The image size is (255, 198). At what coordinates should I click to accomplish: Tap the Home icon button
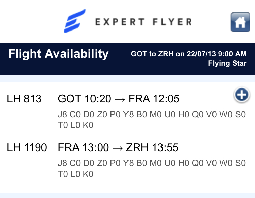(x=240, y=22)
